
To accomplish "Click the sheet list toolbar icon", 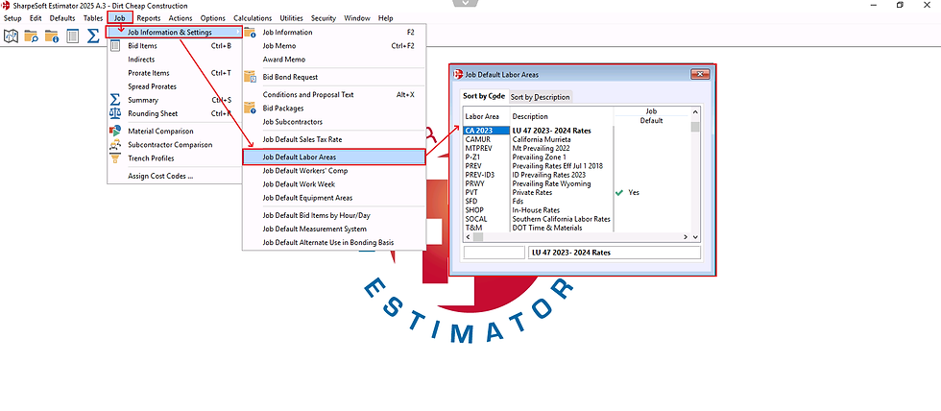I will coord(73,36).
